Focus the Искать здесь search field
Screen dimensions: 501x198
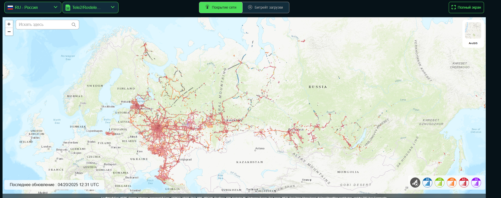pyautogui.click(x=47, y=25)
